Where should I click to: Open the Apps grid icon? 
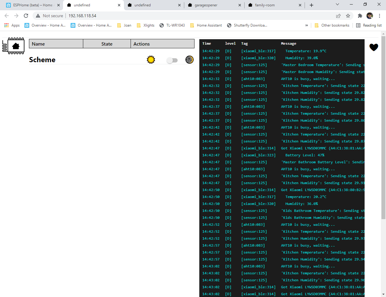point(6,25)
